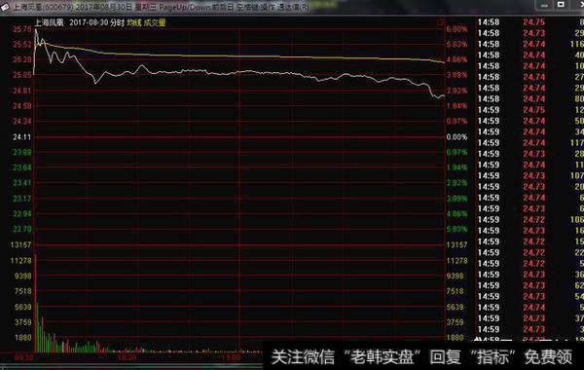Minimize the stock chart window
The image size is (584, 370).
tap(544, 5)
